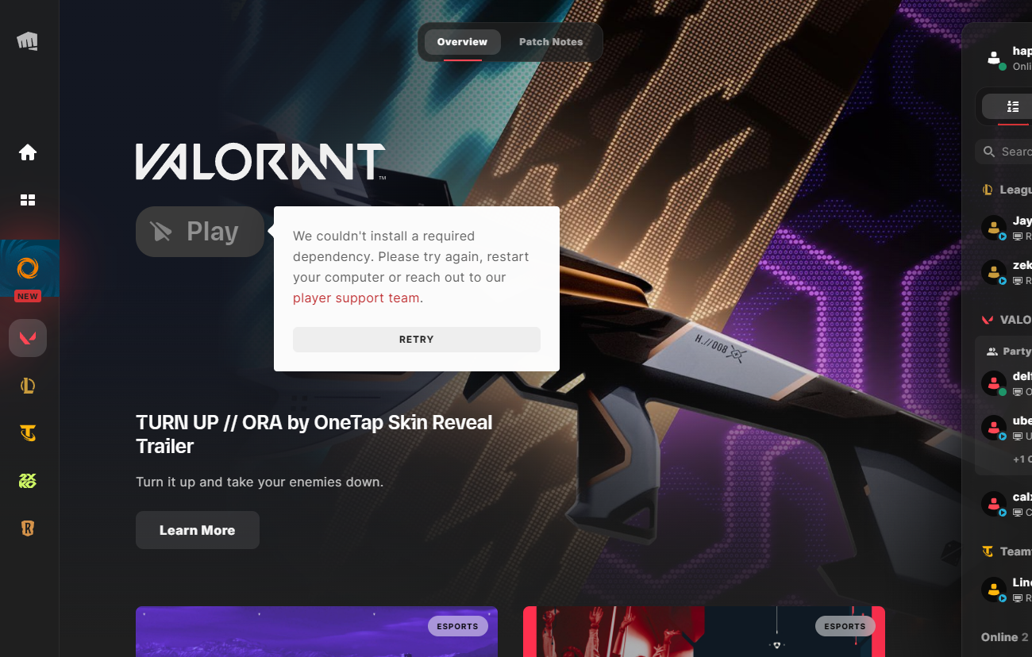
Task: Select the Legends of Runeterra sidebar icon
Action: (28, 528)
